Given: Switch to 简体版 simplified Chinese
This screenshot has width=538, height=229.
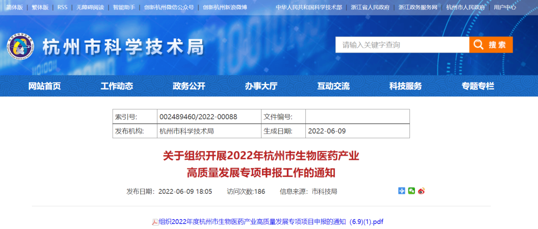Looking at the screenshot, I should (x=15, y=7).
